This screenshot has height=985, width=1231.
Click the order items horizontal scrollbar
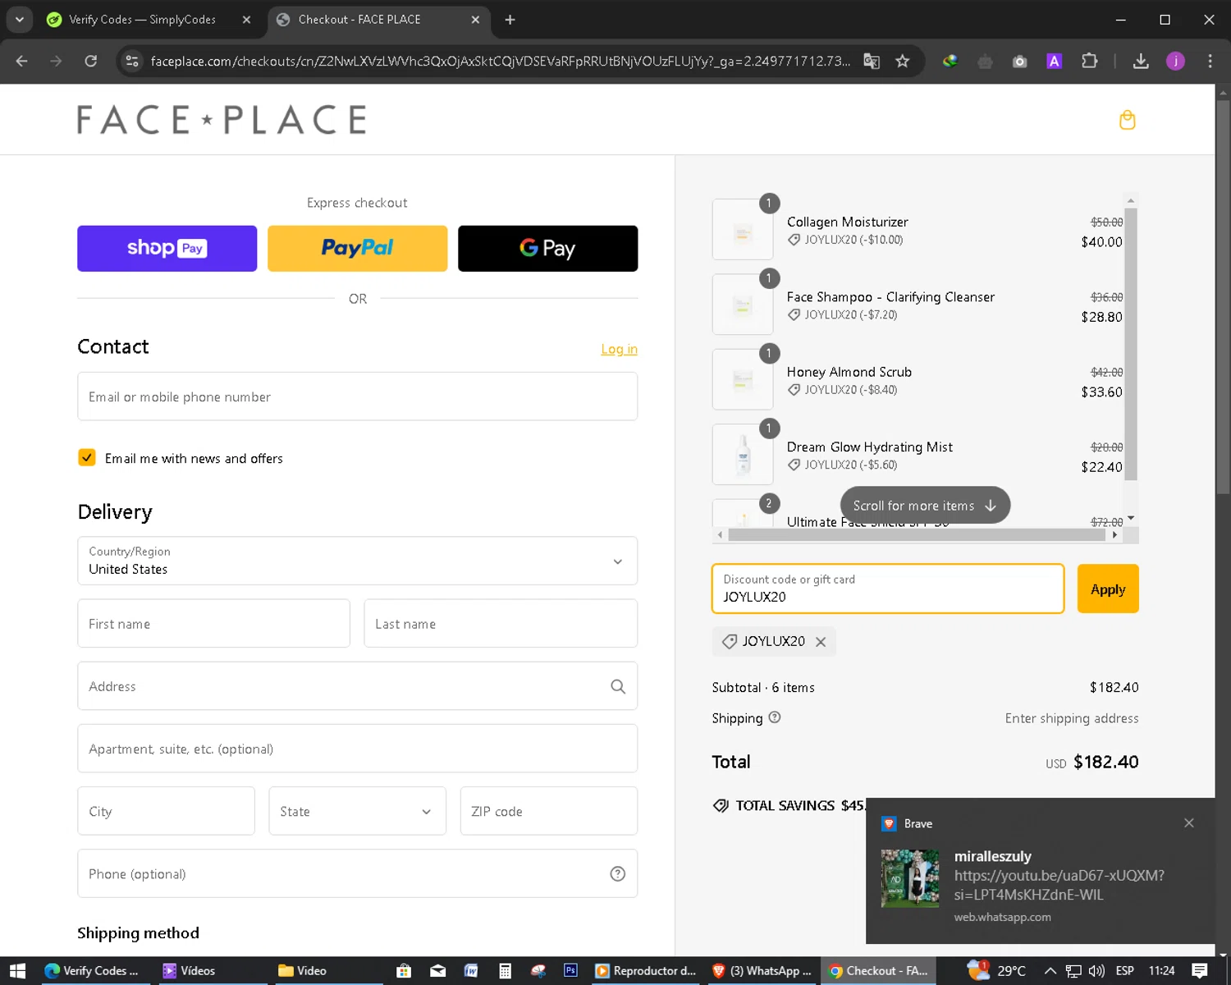point(917,534)
